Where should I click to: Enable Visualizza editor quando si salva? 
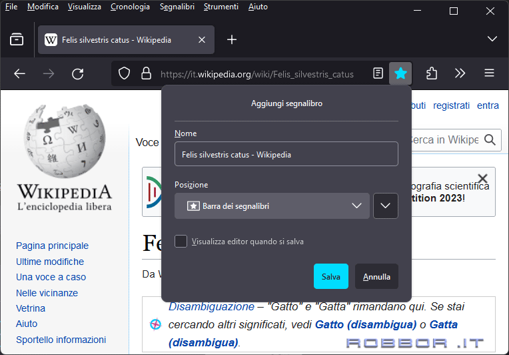coord(181,241)
